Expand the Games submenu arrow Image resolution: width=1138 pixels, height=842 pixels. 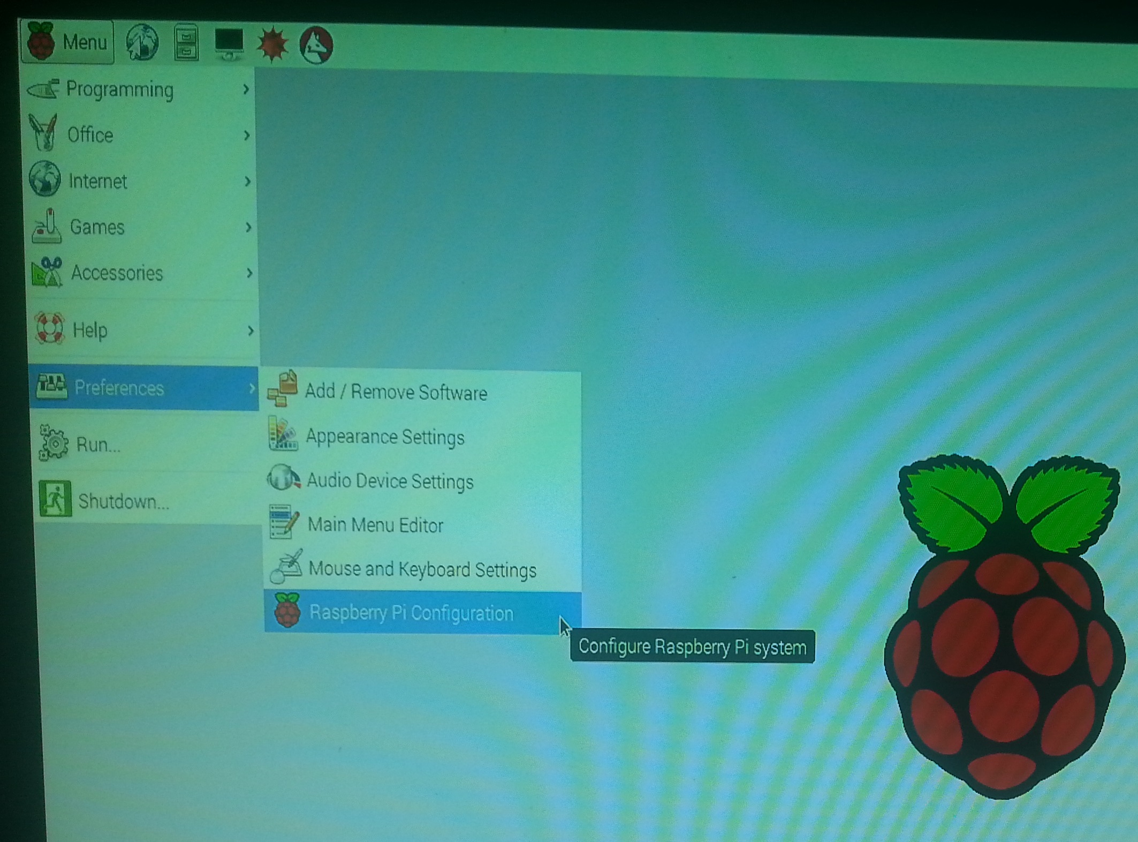tap(248, 228)
